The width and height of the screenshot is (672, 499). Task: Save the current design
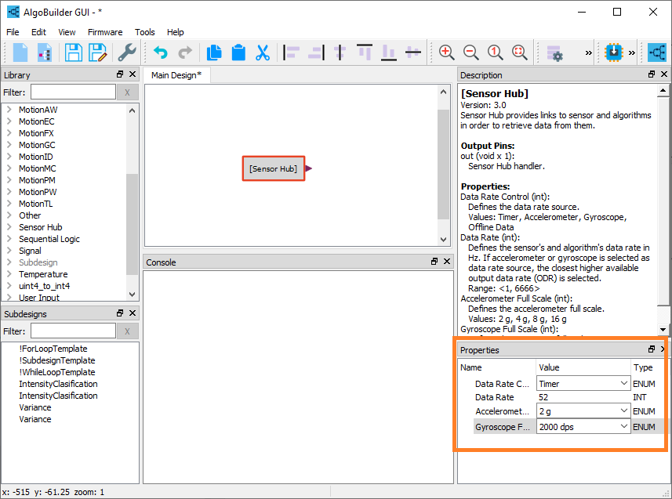(x=73, y=52)
